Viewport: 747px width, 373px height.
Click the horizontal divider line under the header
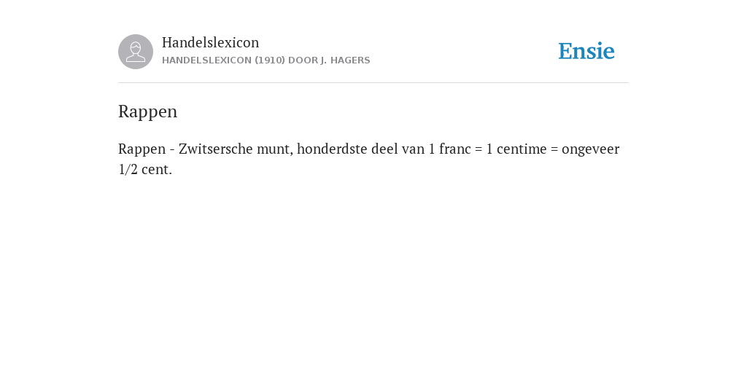[373, 83]
